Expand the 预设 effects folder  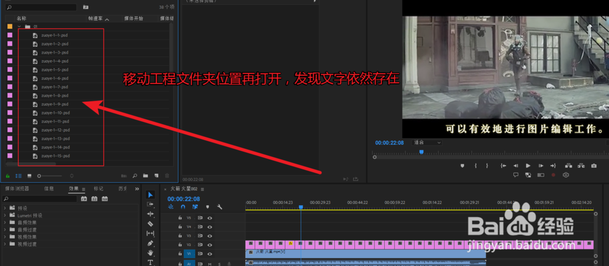point(5,208)
